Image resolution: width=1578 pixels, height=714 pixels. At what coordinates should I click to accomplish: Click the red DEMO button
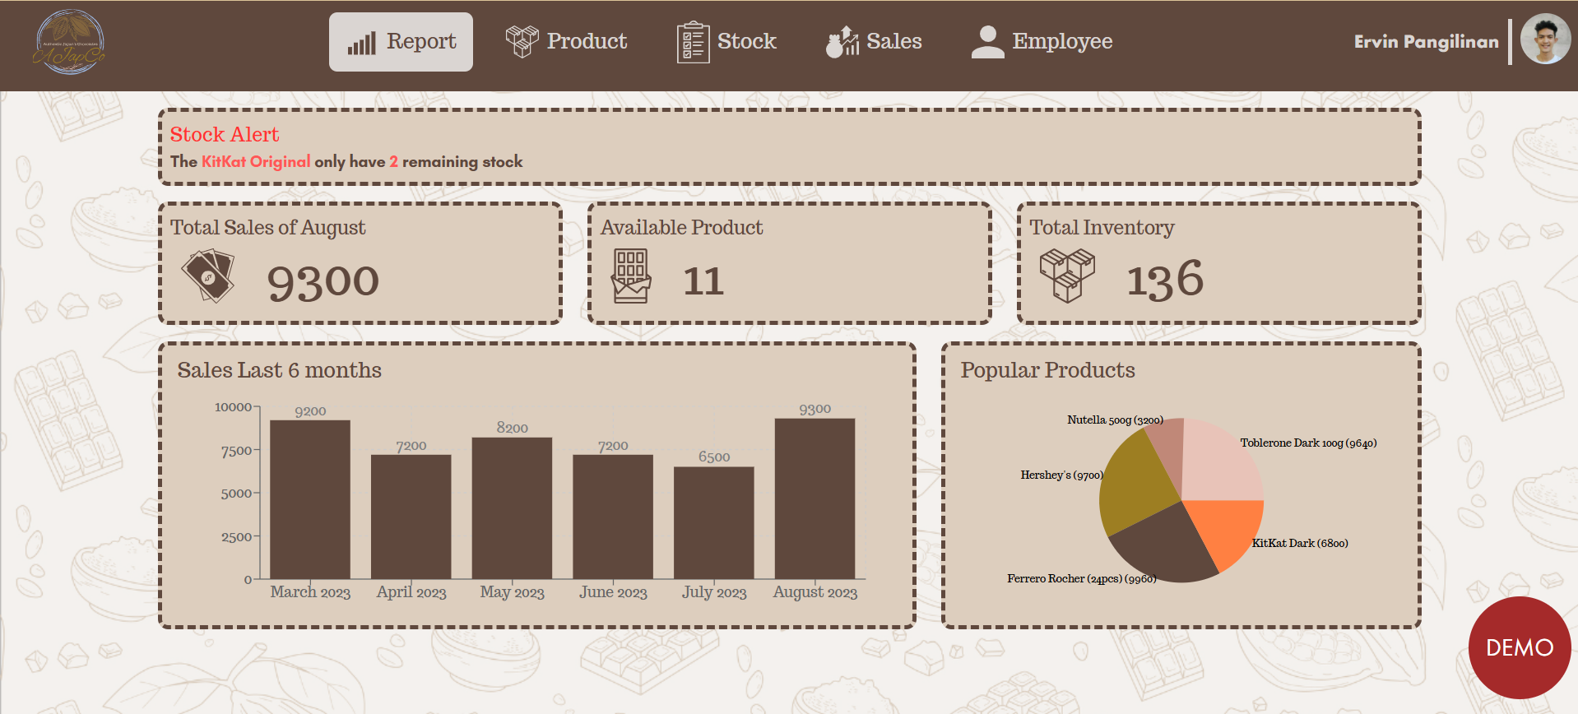pos(1519,647)
